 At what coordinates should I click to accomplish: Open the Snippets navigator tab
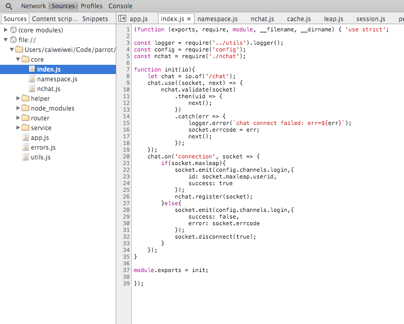point(95,19)
